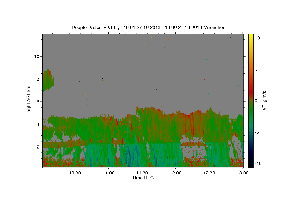Image resolution: width=301 pixels, height=201 pixels.
Task: Click the colorbar label 5
Action: coord(256,69)
